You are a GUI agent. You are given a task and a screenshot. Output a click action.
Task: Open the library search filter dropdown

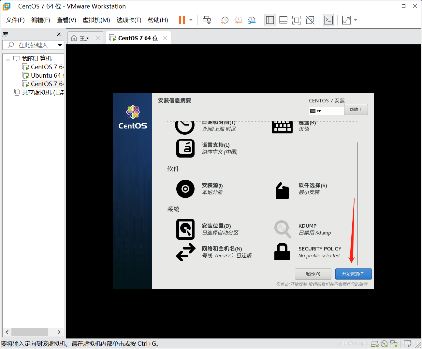(60, 45)
